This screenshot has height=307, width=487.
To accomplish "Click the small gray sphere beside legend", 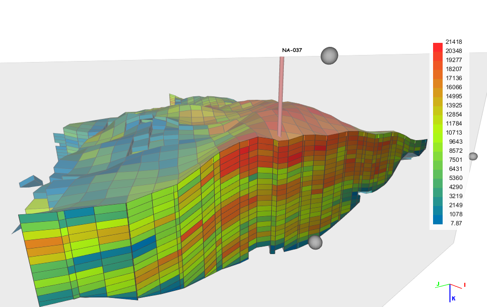I will click(x=473, y=156).
